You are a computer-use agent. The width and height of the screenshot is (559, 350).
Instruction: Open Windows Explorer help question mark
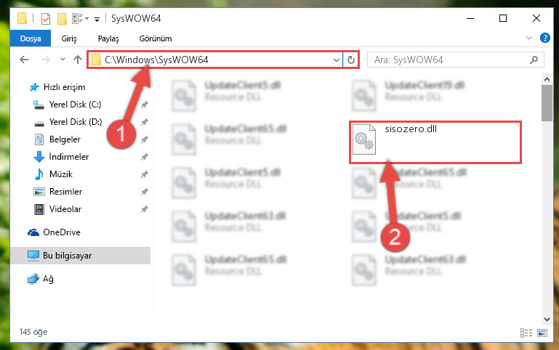point(544,38)
